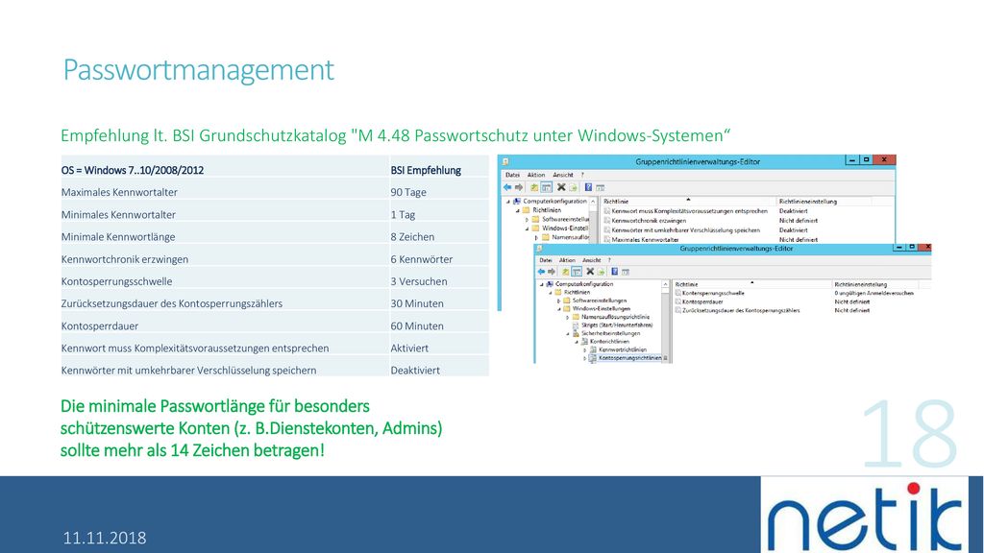Click blue help icon in lower editor window toolbar
The height and width of the screenshot is (553, 984).
[614, 272]
